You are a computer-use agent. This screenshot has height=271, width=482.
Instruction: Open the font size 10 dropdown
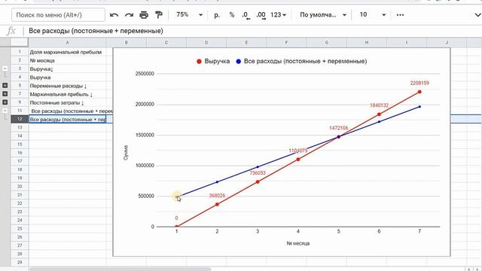pos(372,15)
